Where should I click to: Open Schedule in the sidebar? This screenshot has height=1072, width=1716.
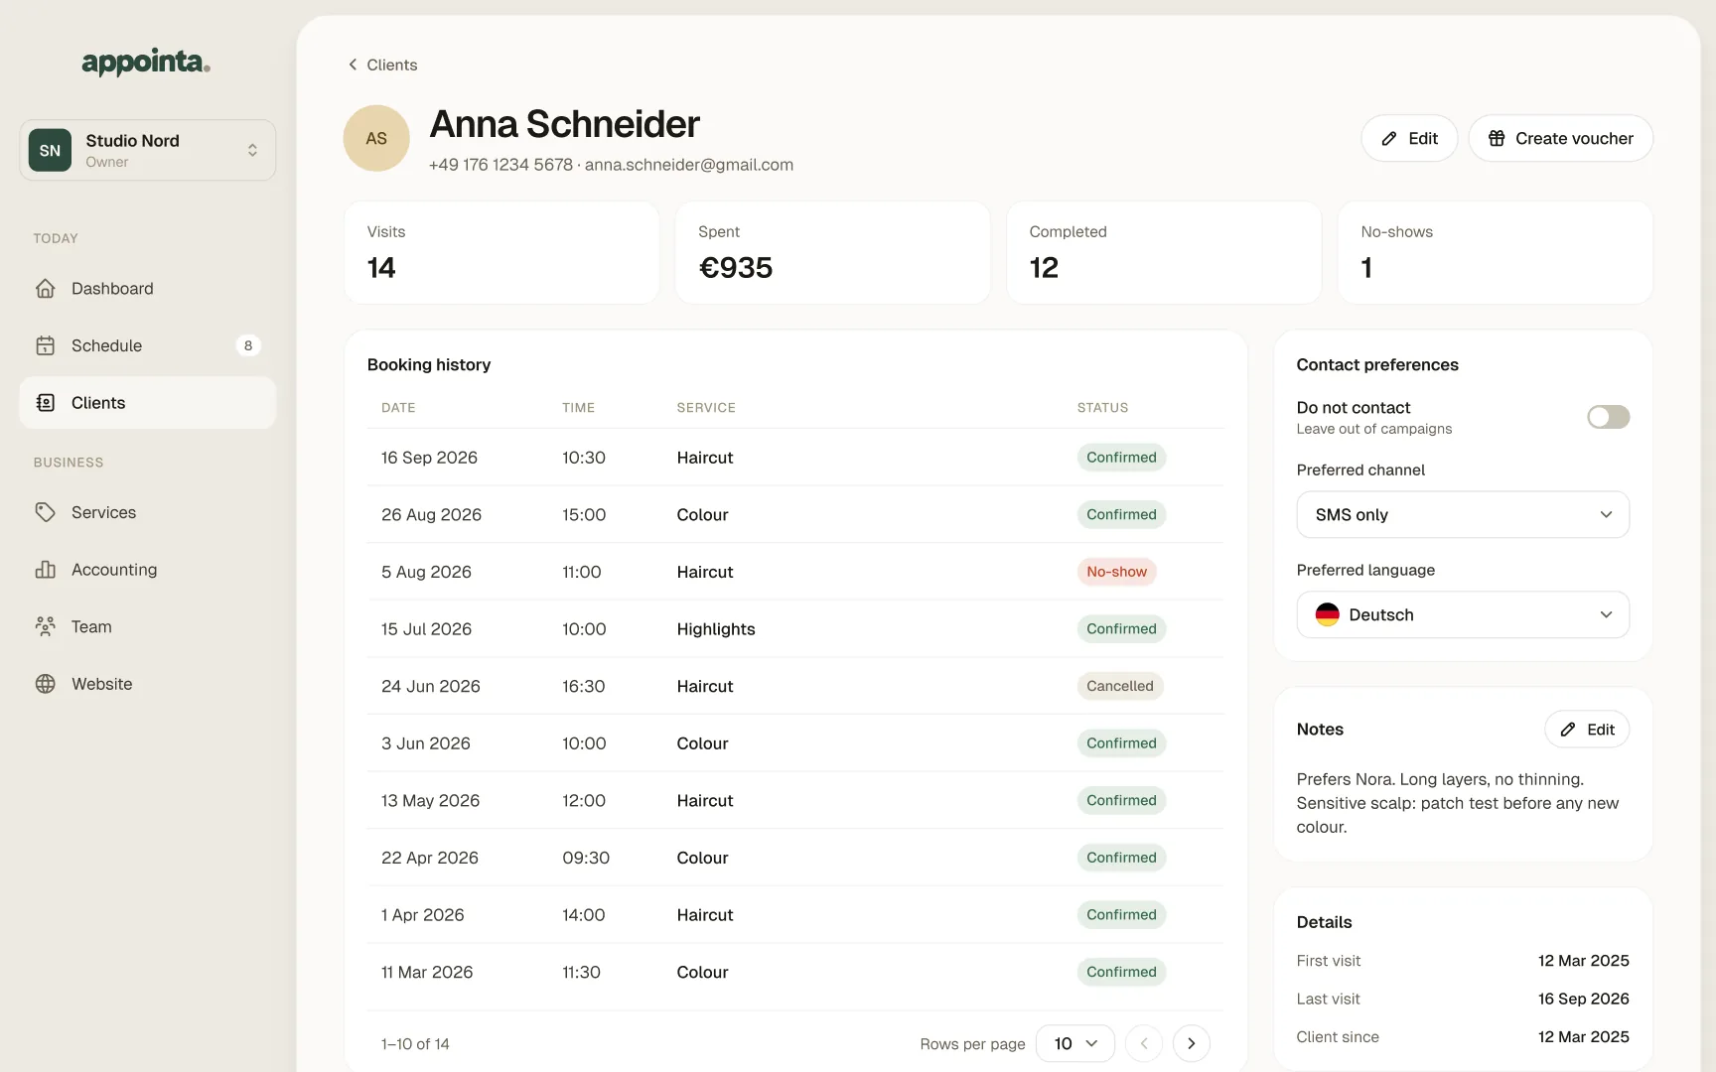(148, 345)
